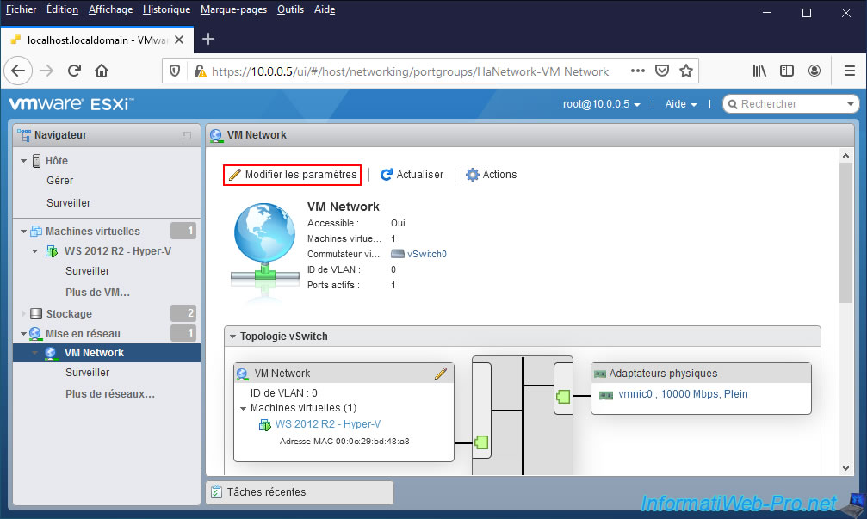The image size is (867, 519).
Task: Select Surveiller under VM Network
Action: 87,373
